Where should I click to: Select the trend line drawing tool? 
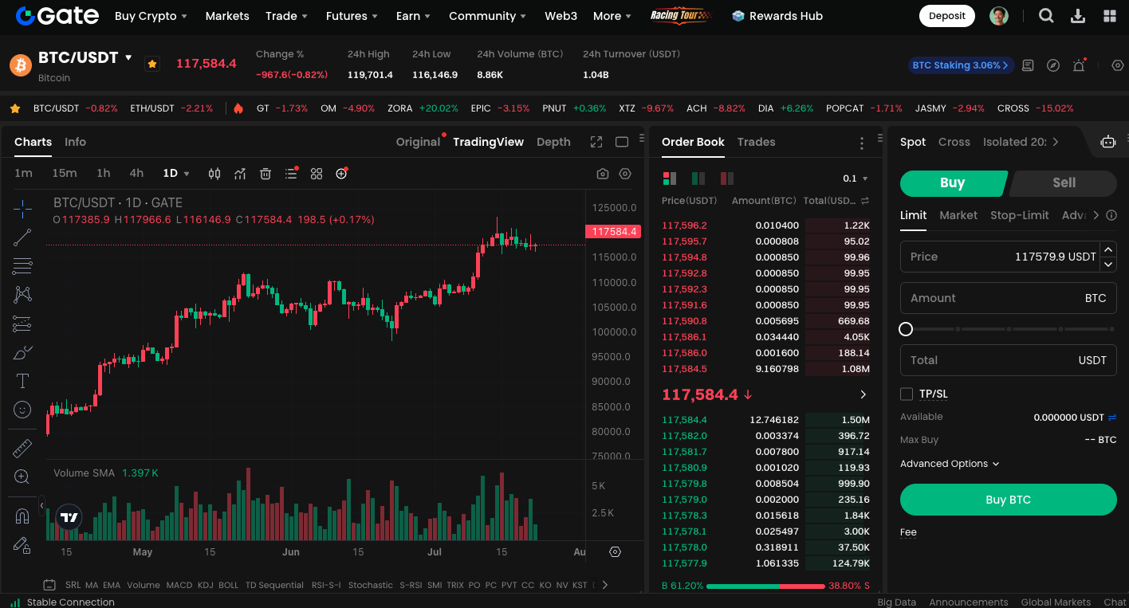tap(22, 237)
